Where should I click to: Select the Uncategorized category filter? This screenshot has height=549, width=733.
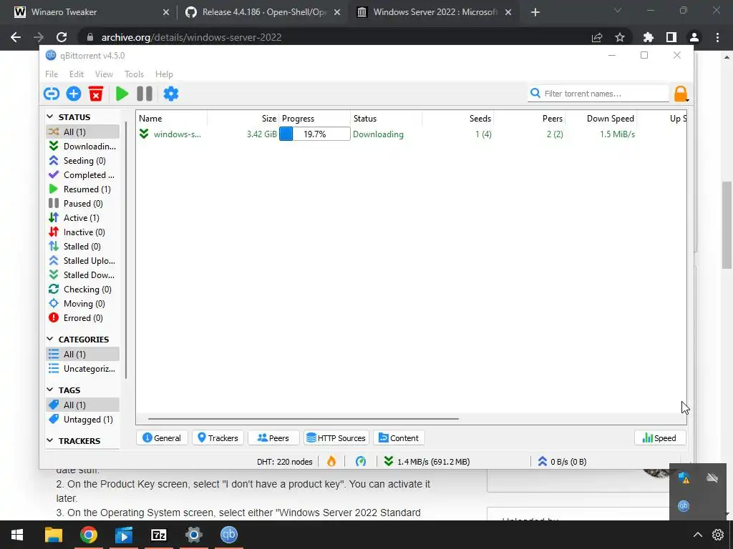pos(83,369)
